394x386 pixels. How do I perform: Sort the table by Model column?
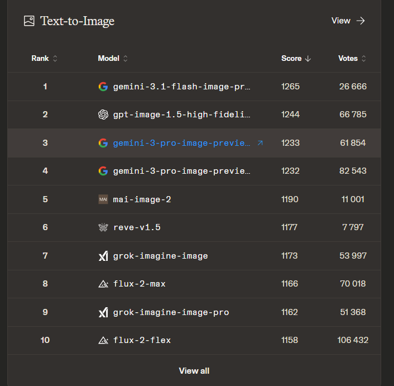click(x=113, y=58)
